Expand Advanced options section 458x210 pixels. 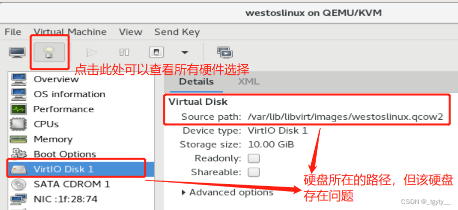click(x=227, y=192)
